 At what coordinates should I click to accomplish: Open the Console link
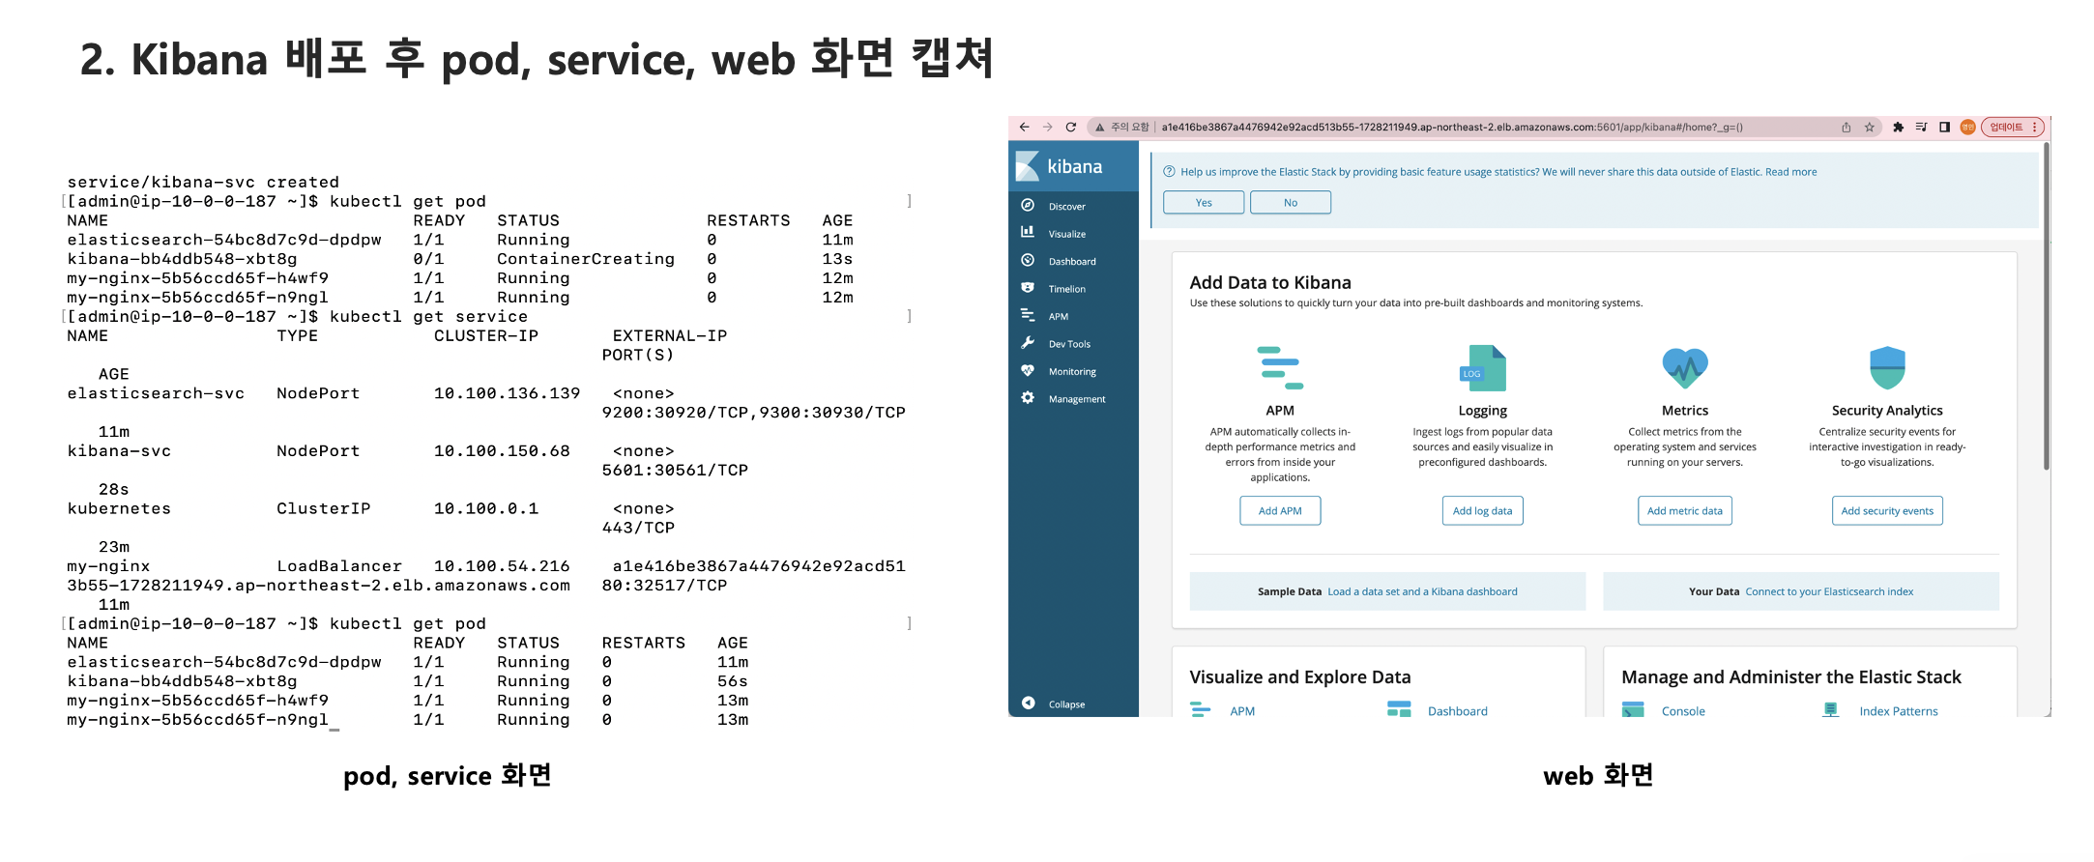(x=1683, y=711)
